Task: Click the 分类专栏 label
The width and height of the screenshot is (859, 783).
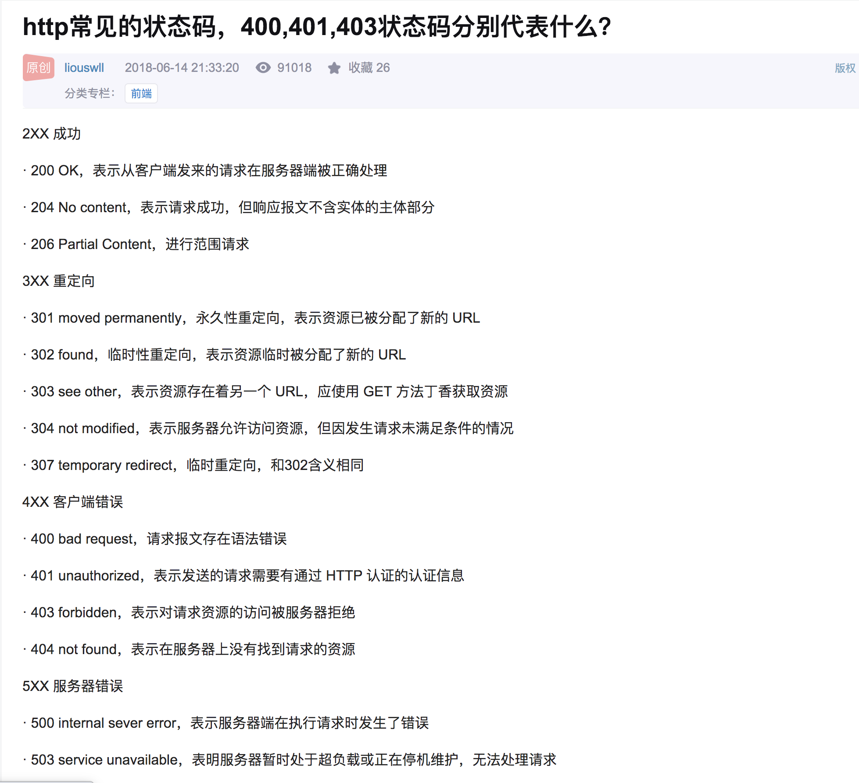Action: [89, 93]
